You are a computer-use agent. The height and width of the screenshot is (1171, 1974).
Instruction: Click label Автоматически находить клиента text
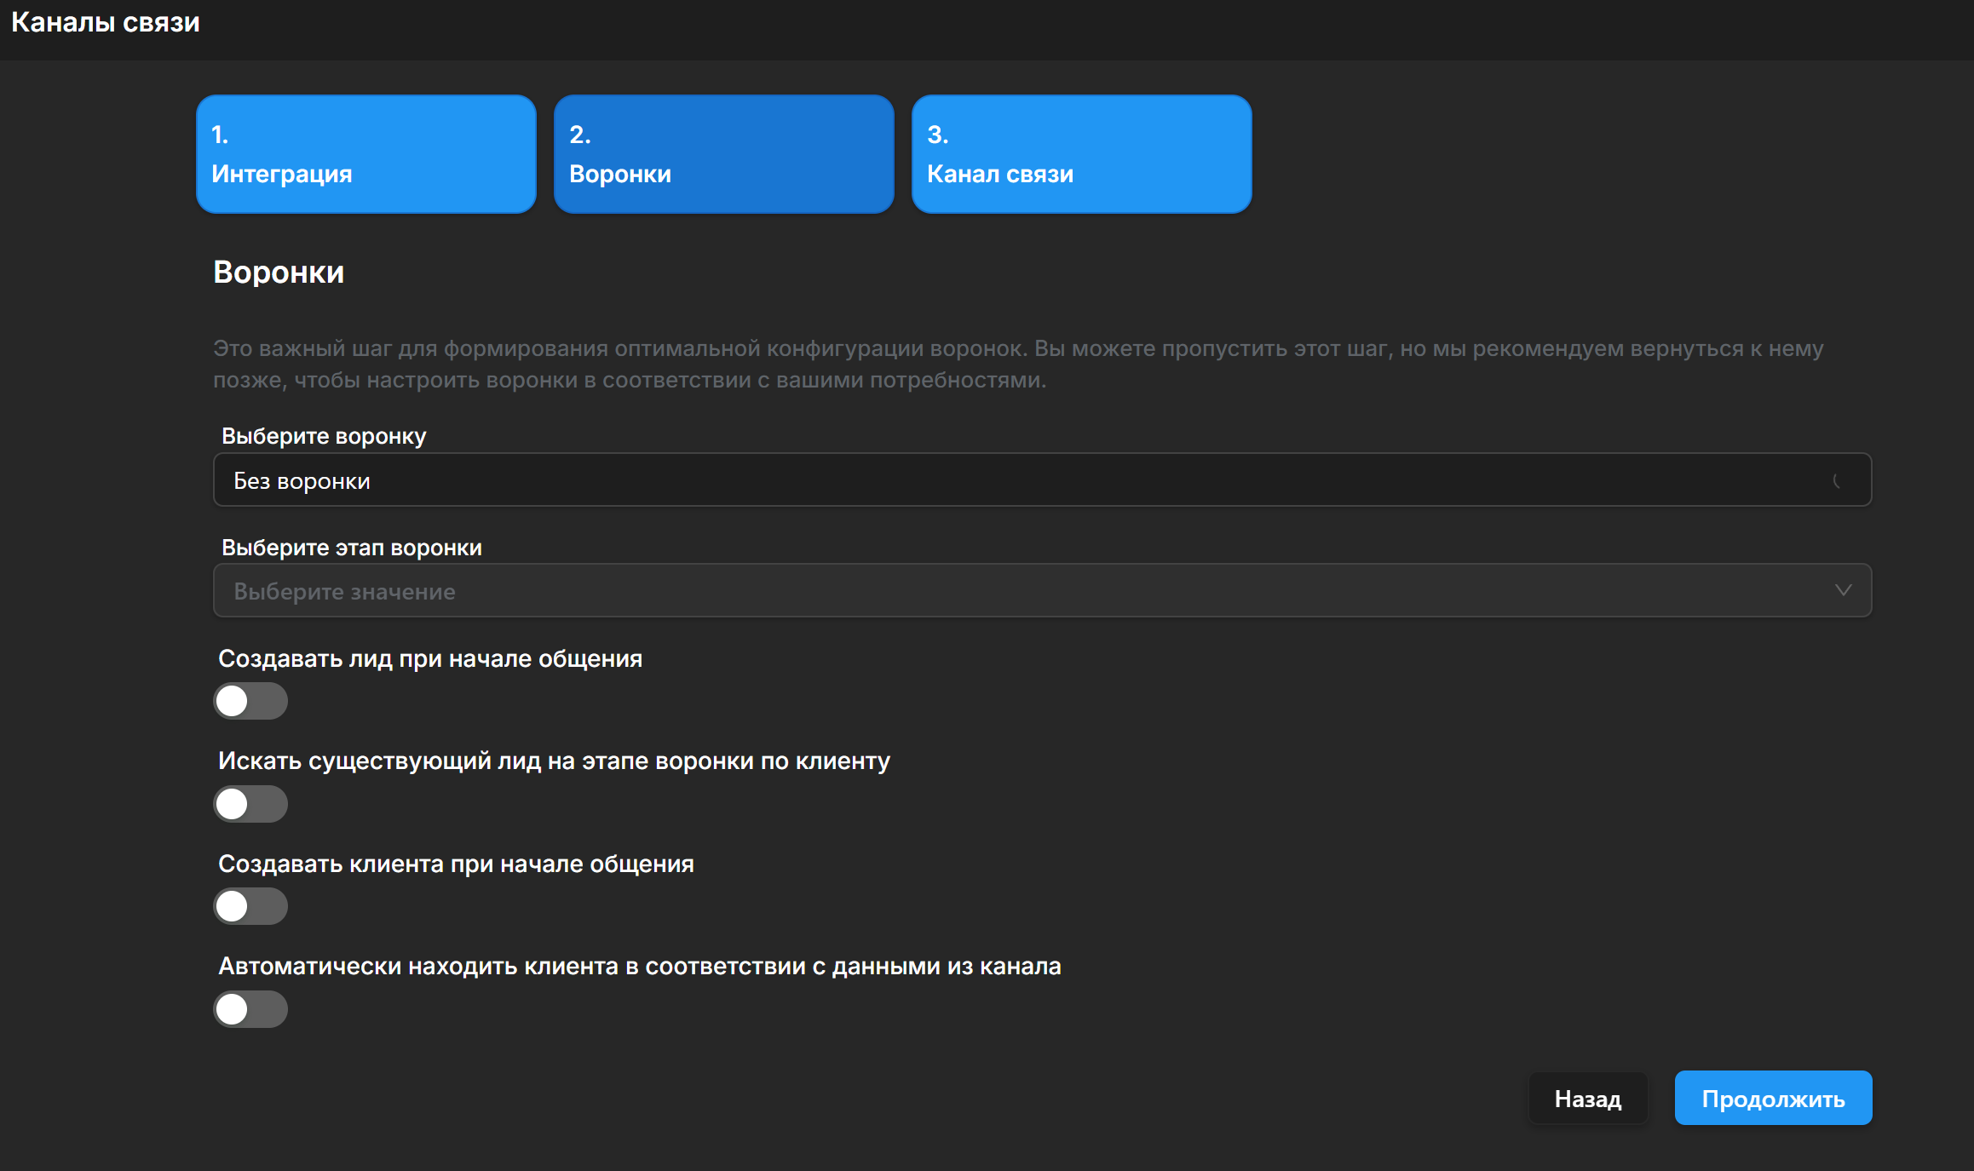(640, 967)
